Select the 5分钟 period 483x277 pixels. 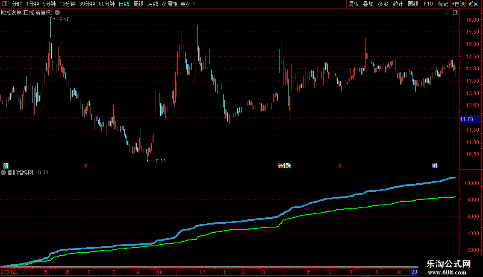49,4
